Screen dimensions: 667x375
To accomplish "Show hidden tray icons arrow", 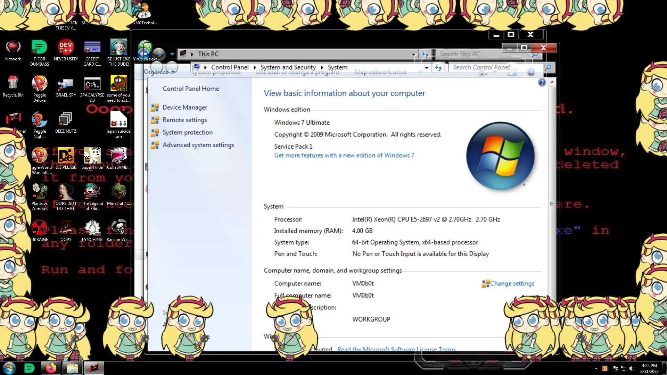I will [596, 368].
